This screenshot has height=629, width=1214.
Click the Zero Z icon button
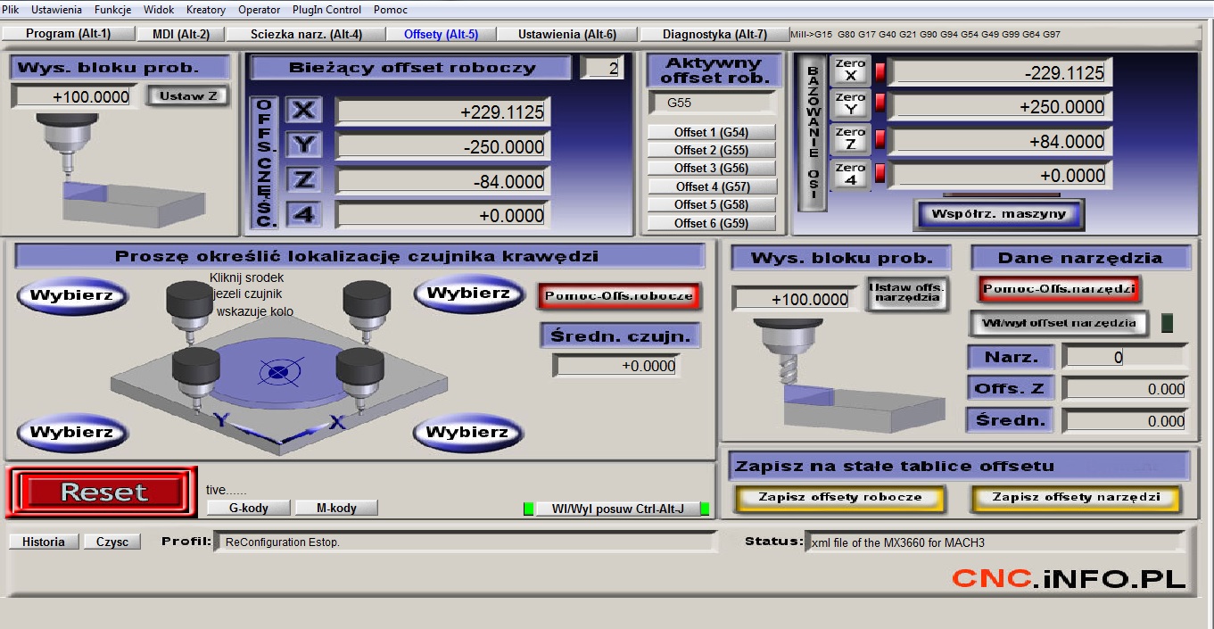(850, 140)
